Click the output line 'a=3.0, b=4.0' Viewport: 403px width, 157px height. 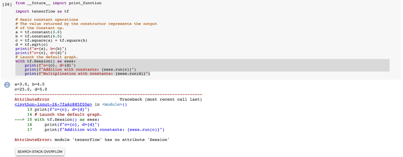29,84
